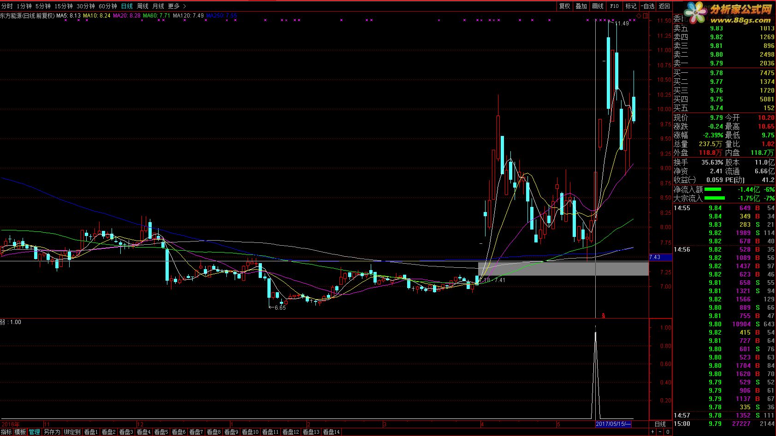Click the 净流入额 green bar

712,189
